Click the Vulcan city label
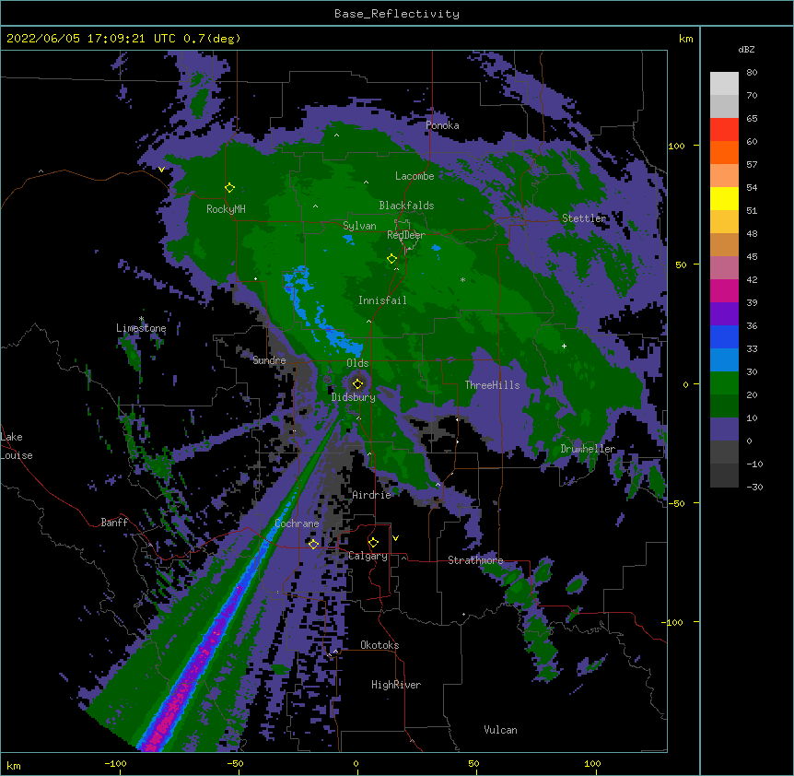 [500, 730]
